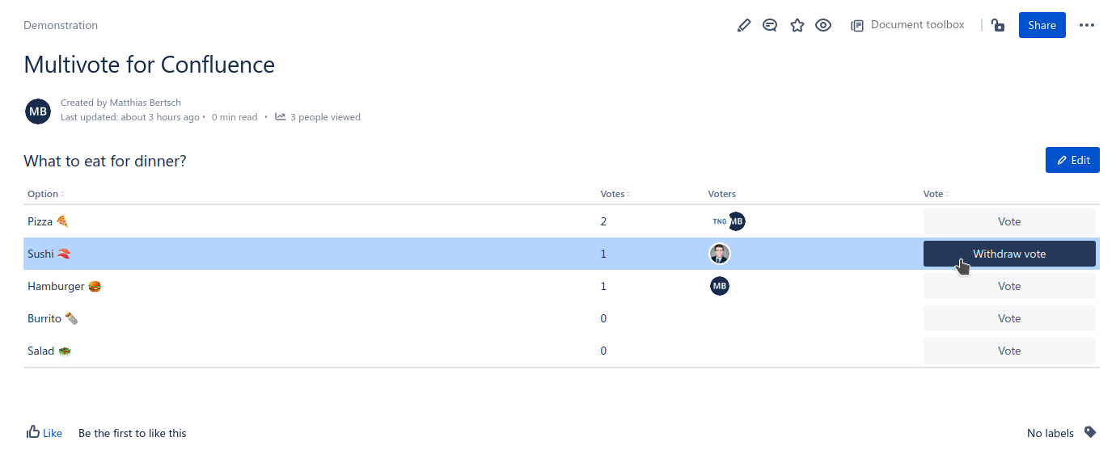Open the Document toolbox
The height and width of the screenshot is (454, 1116).
click(907, 25)
